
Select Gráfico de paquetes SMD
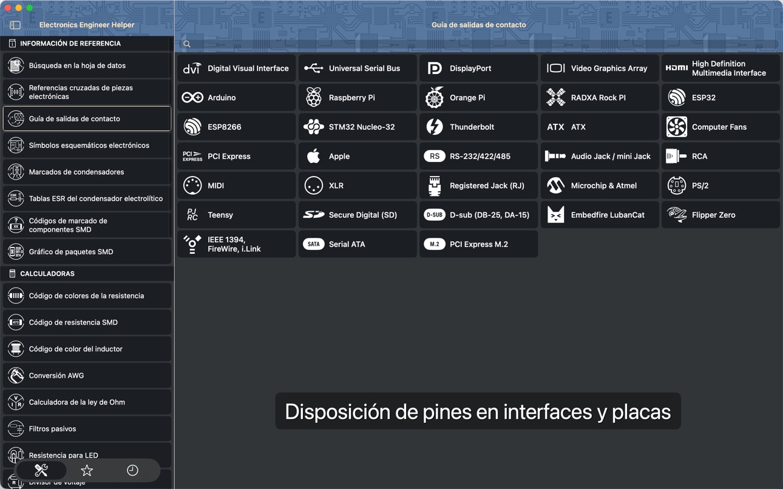point(87,252)
